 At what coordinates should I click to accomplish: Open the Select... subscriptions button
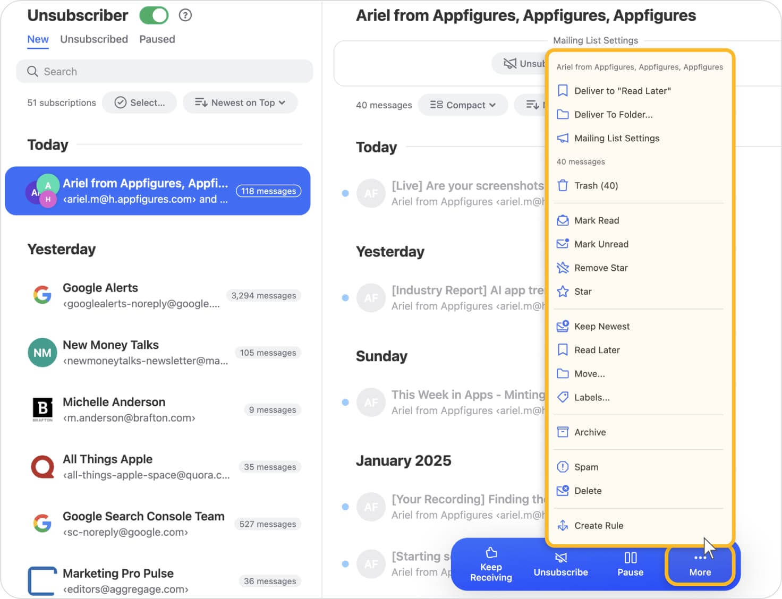click(x=139, y=102)
